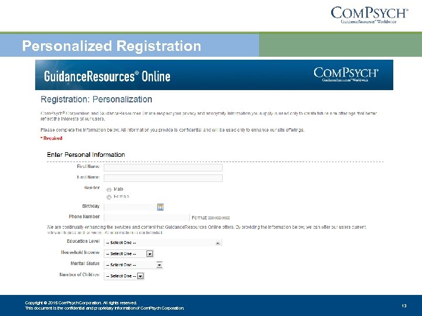Click the Birthday date field
Image resolution: width=422 pixels, height=316 pixels.
click(x=130, y=207)
